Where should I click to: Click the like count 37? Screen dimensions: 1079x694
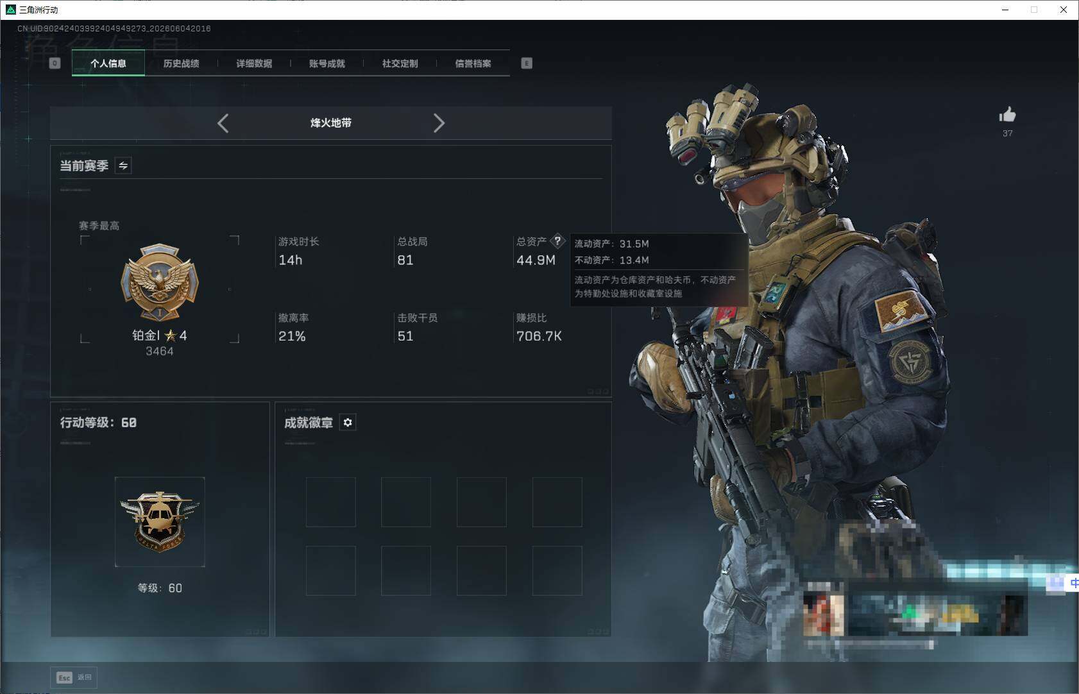[1008, 133]
